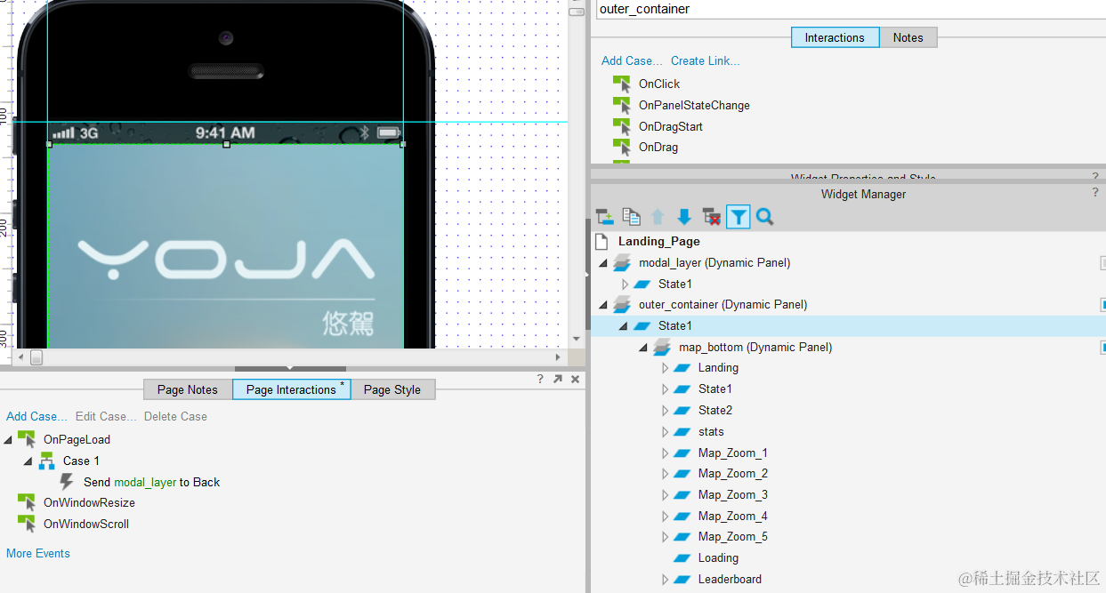Select the Send modal_layer to Back action
The height and width of the screenshot is (593, 1106).
(x=151, y=482)
